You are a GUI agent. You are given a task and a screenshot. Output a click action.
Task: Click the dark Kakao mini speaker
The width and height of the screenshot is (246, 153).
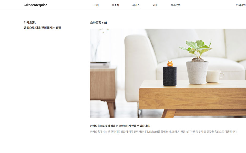click(x=170, y=76)
